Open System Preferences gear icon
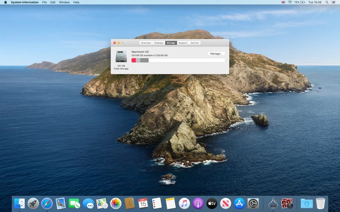The height and width of the screenshot is (212, 340). 253,204
